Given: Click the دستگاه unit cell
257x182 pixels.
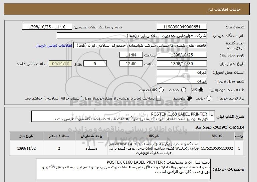Looking at the screenshot, I should pos(91,148).
